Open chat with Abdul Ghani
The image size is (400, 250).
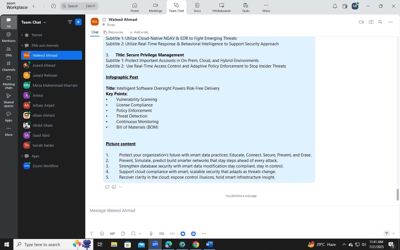(51, 125)
